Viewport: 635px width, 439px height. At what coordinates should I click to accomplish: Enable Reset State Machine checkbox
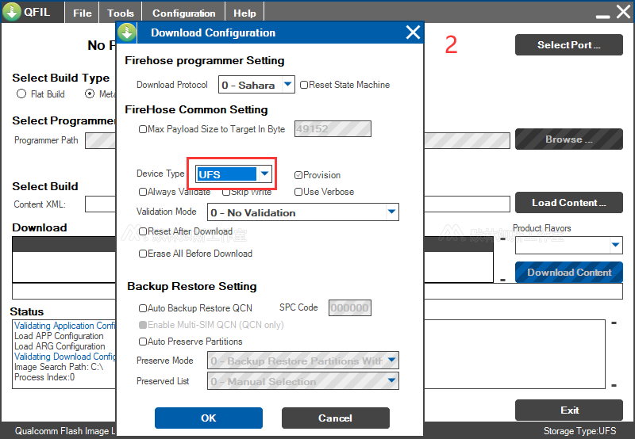click(x=304, y=85)
